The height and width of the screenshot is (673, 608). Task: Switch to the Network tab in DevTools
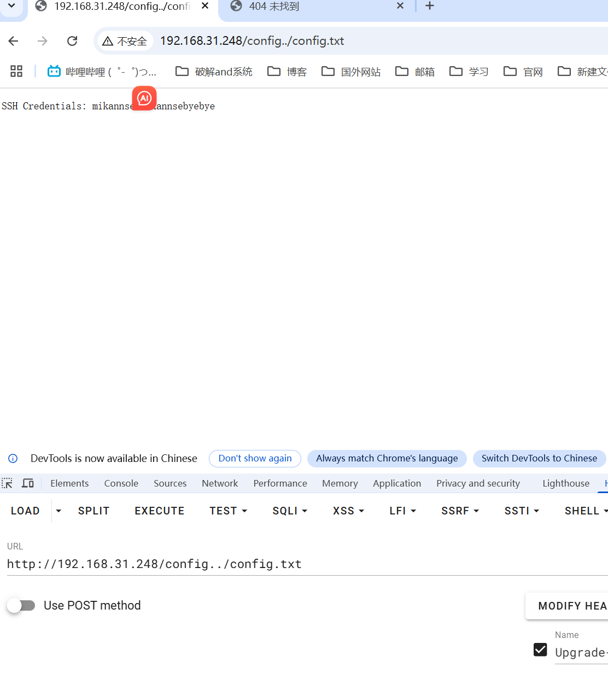pyautogui.click(x=220, y=483)
